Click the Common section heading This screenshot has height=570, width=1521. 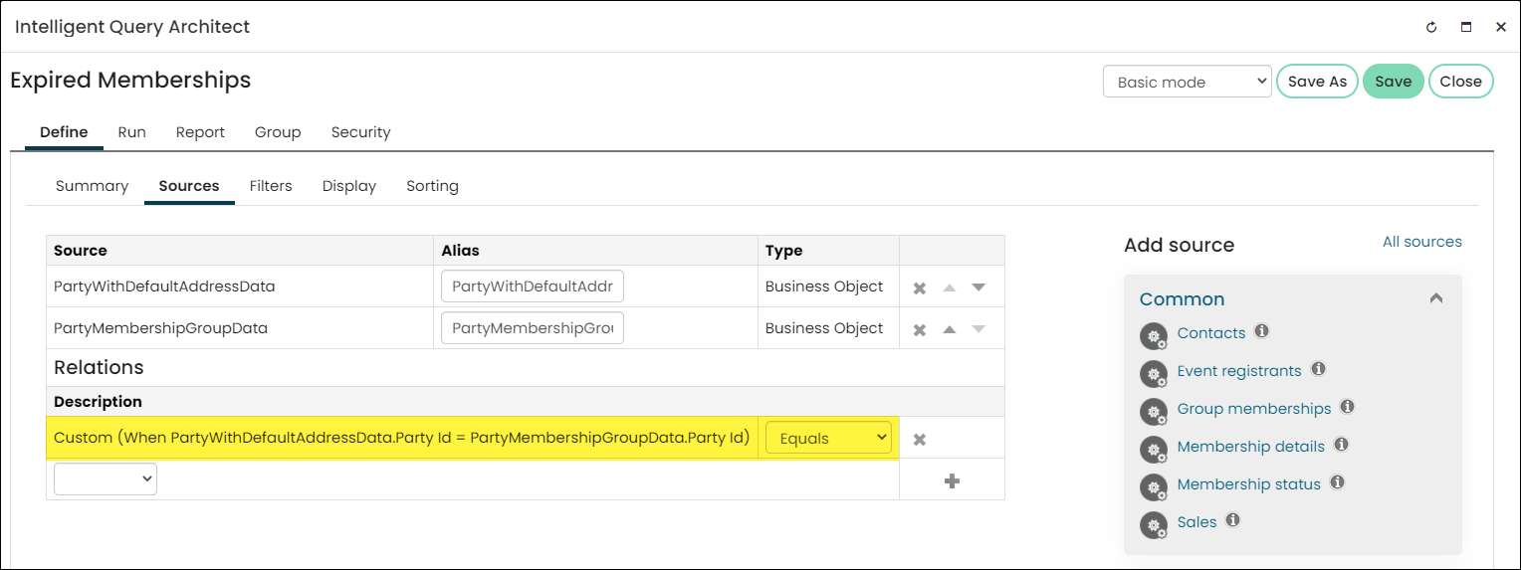[x=1182, y=299]
